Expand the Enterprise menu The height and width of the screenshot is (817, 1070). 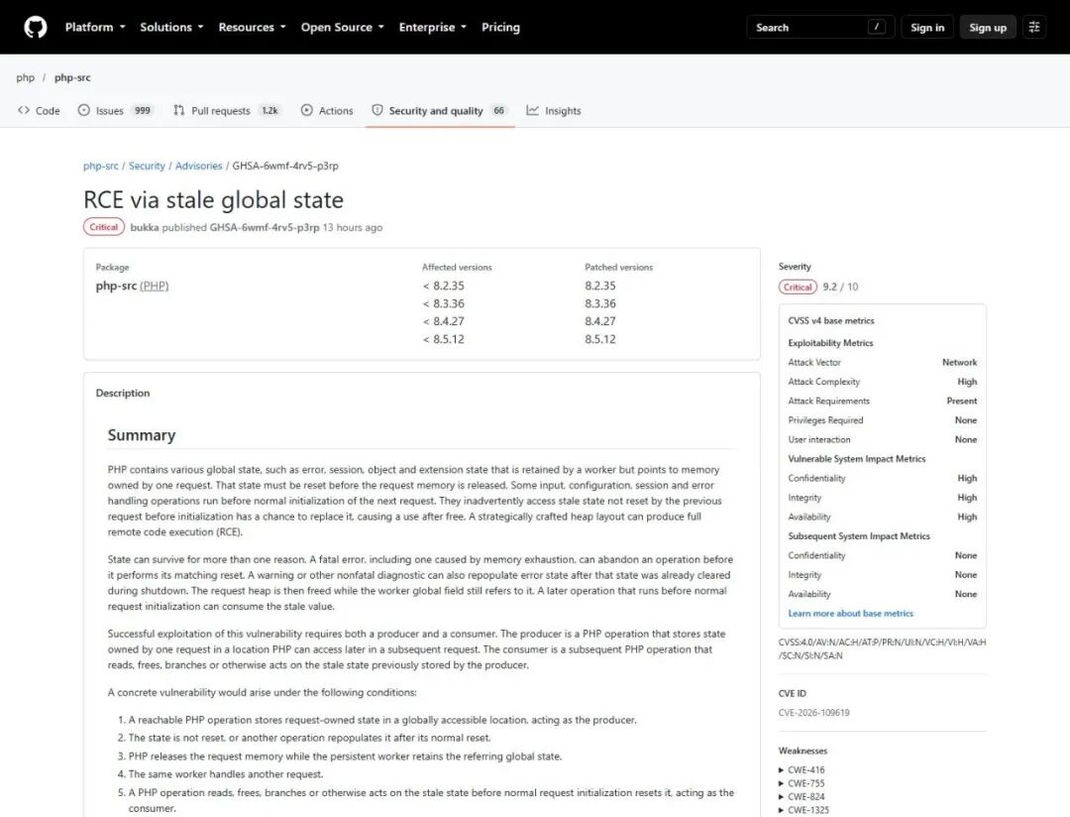tap(433, 28)
